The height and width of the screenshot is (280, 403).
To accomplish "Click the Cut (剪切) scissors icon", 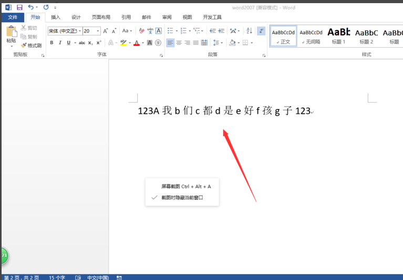I will pos(24,27).
